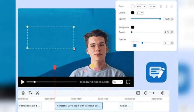Select bottom-center position in the position grid
The height and width of the screenshot is (112, 194).
(x=135, y=45)
